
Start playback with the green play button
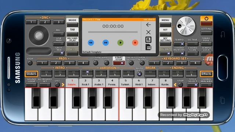point(120,43)
